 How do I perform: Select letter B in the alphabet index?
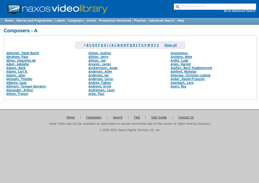87,45
